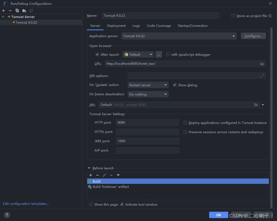Viewport: 277px width, 221px height.
Task: Switch to the Startup/Connection tab
Action: pyautogui.click(x=193, y=26)
